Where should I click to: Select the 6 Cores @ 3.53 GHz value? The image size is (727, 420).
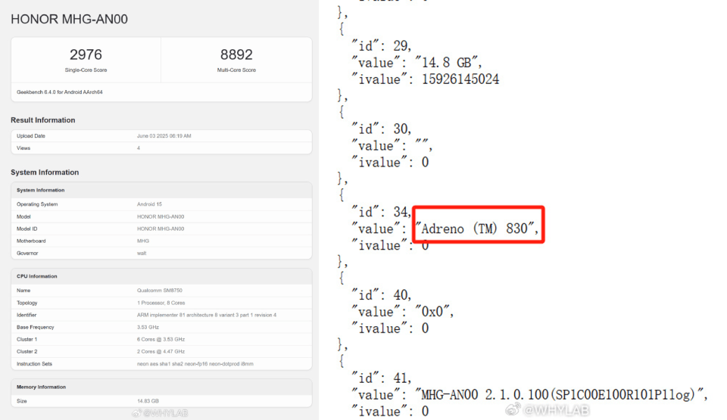coord(161,339)
